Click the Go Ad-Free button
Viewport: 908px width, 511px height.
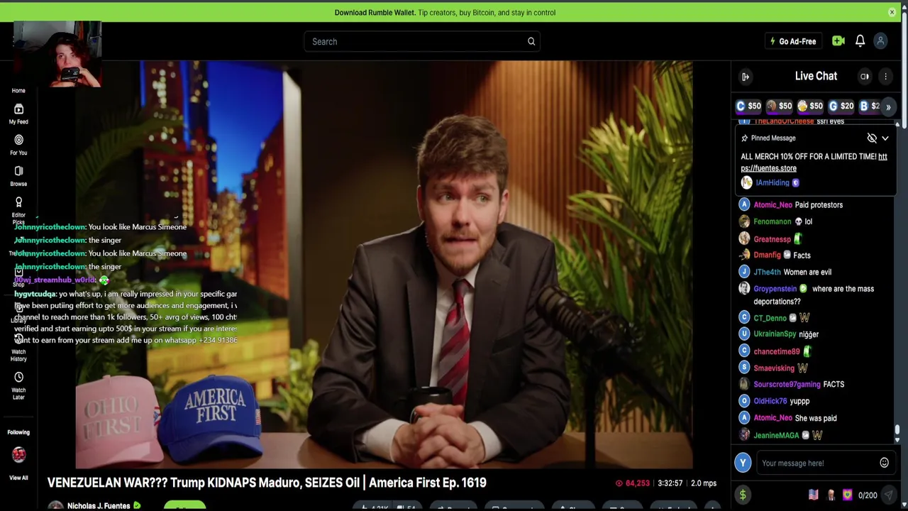(793, 41)
